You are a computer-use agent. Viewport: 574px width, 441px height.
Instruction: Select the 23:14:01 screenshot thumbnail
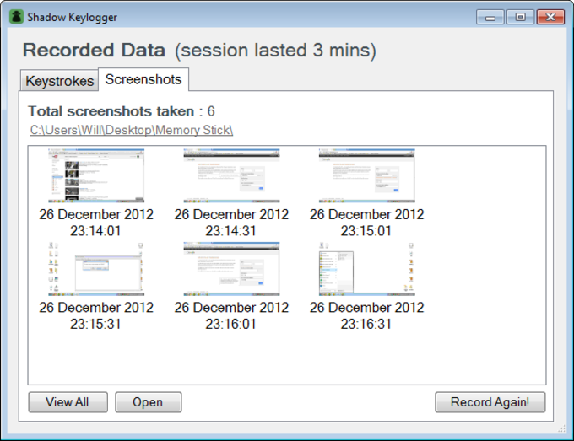click(96, 175)
